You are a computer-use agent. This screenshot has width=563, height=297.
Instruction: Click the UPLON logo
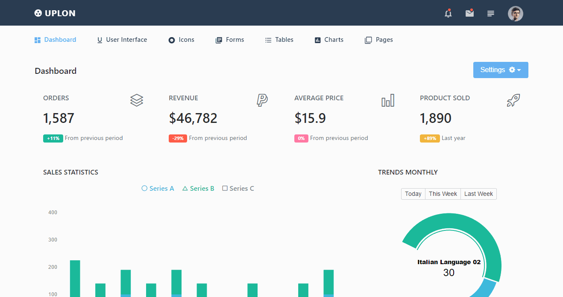(x=55, y=13)
